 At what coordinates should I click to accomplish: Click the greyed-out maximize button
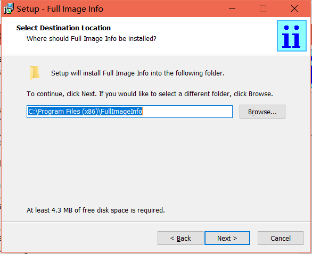[x=263, y=9]
